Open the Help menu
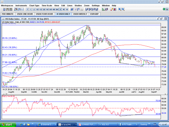This screenshot has height=127, width=169. (x=114, y=5)
